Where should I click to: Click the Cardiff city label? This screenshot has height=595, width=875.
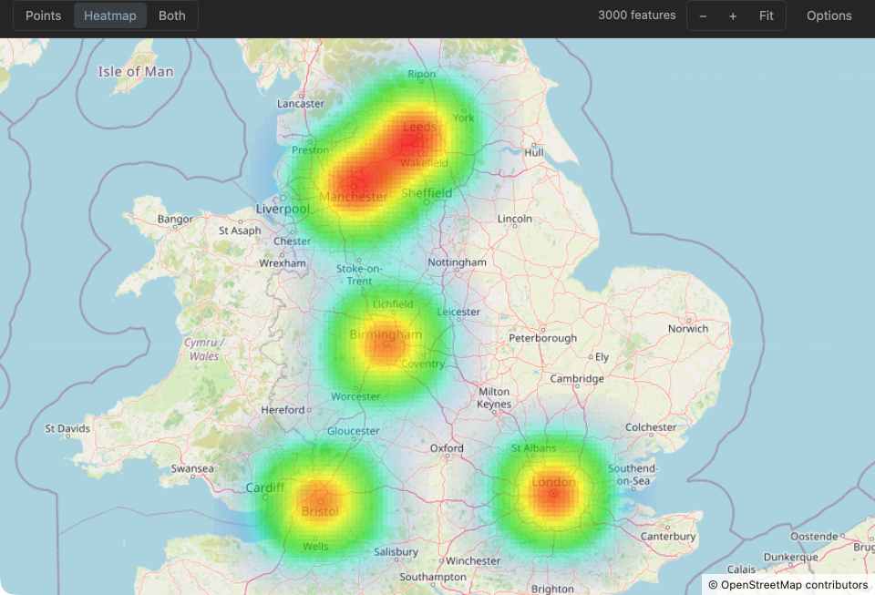(x=265, y=487)
